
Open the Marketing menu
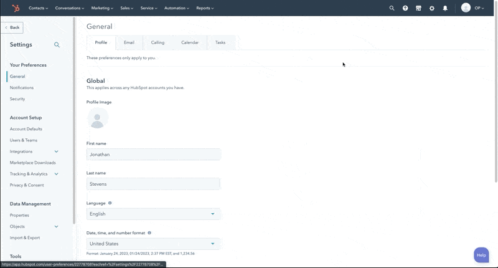(x=102, y=8)
